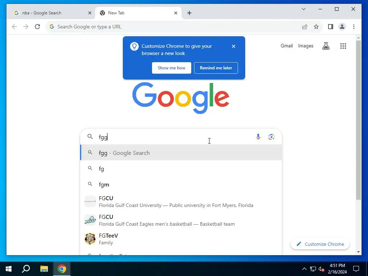The height and width of the screenshot is (276, 368).
Task: Click the browser back arrow
Action: 14,27
